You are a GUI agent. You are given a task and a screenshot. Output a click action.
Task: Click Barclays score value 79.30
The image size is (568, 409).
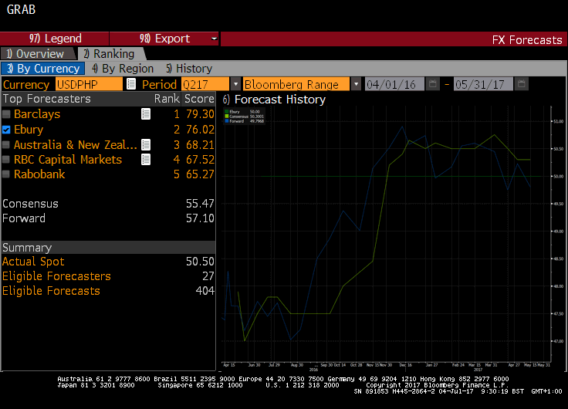click(x=200, y=114)
